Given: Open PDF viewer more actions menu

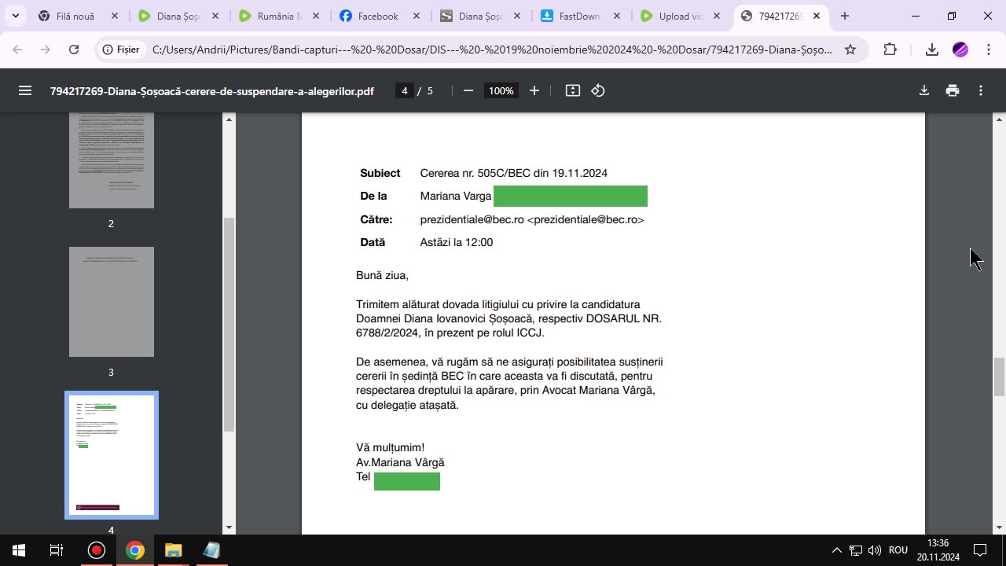Looking at the screenshot, I should click(x=981, y=90).
